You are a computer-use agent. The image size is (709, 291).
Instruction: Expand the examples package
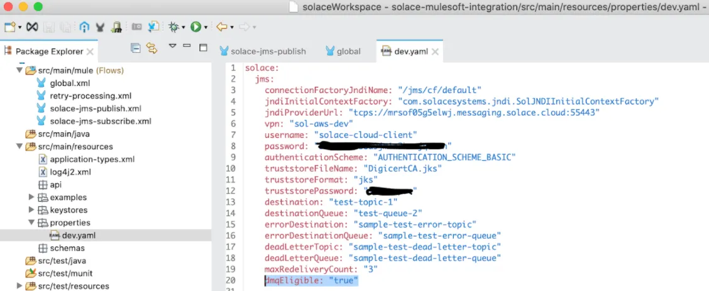tap(31, 197)
